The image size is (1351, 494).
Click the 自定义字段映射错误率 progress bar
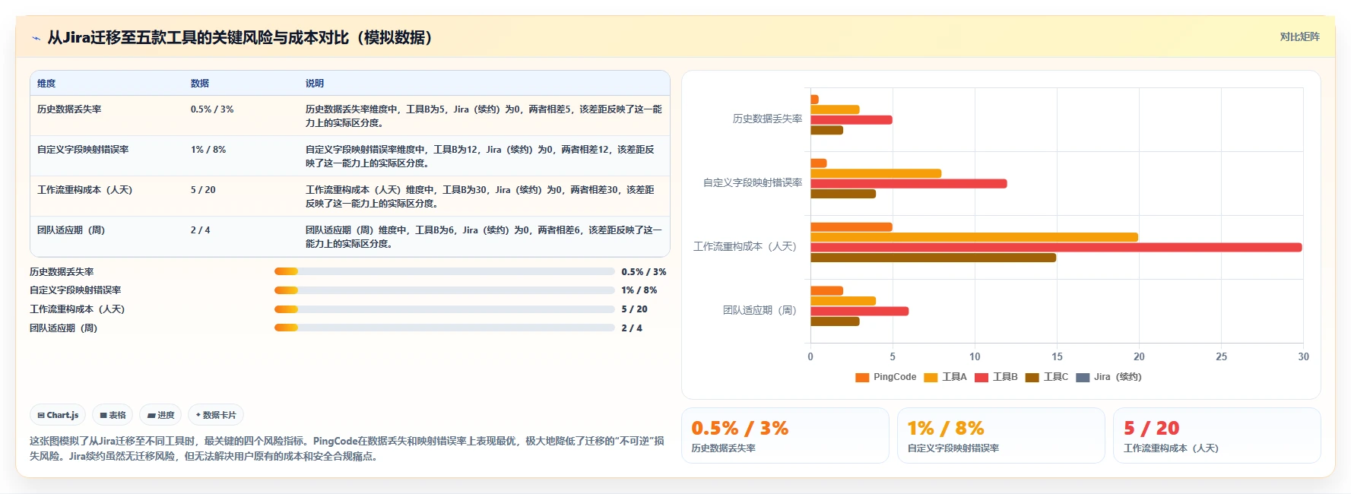[x=445, y=290]
